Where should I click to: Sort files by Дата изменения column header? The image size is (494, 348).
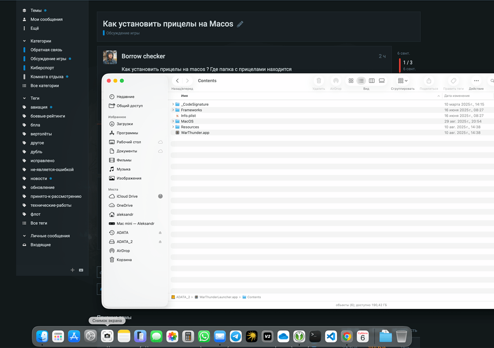pyautogui.click(x=457, y=96)
